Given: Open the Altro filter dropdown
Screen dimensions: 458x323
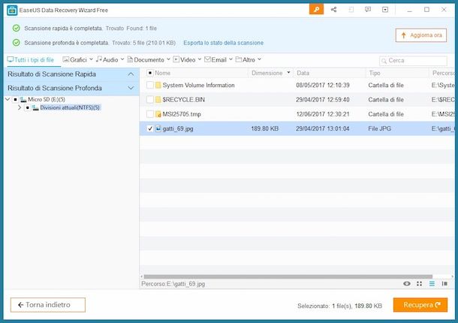Looking at the screenshot, I should 259,59.
